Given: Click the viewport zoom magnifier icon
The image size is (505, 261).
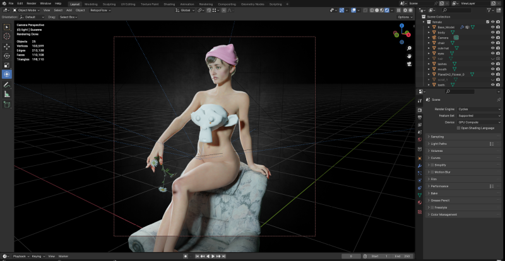Looking at the screenshot, I should [x=410, y=47].
